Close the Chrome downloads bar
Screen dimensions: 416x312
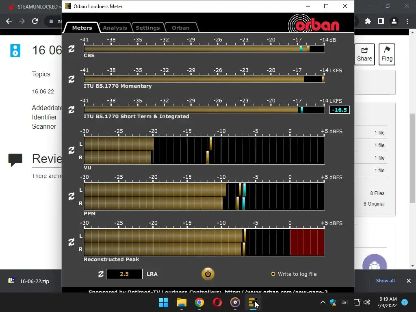pos(409,281)
